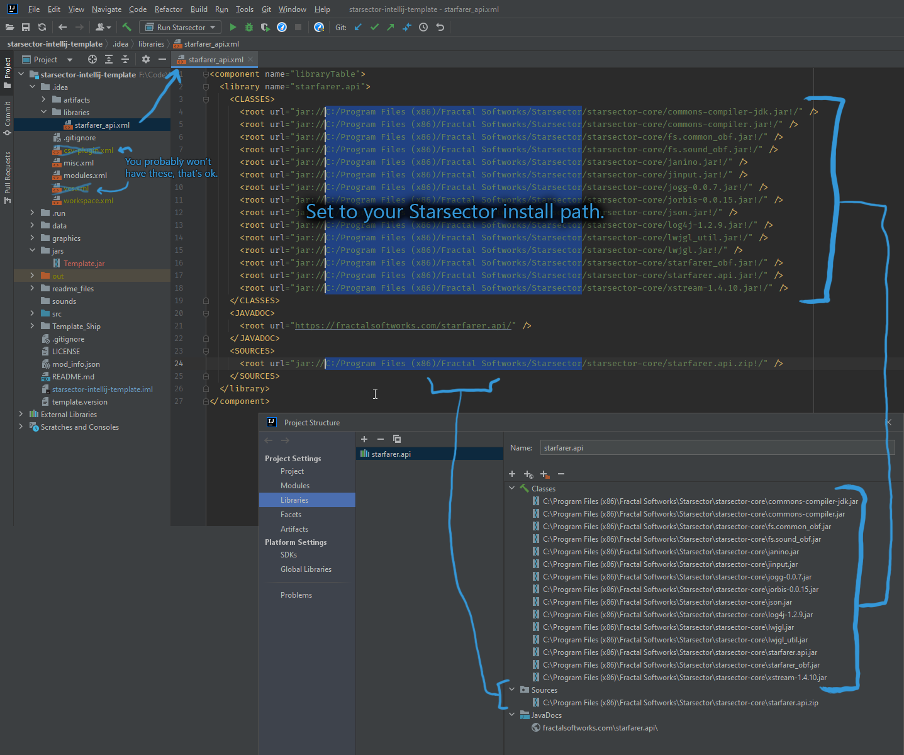
Task: Click the Git update project arrow
Action: [358, 27]
